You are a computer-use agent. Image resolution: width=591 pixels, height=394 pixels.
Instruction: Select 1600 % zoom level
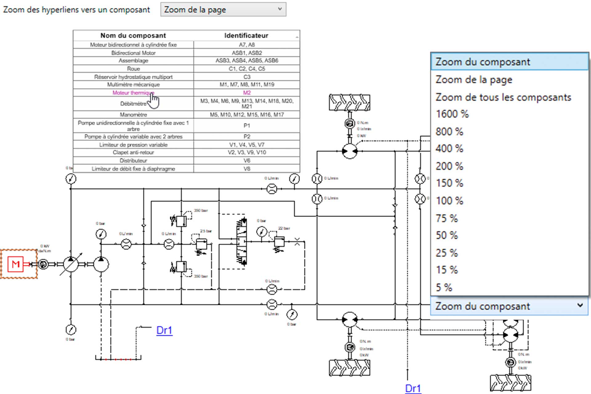click(509, 114)
